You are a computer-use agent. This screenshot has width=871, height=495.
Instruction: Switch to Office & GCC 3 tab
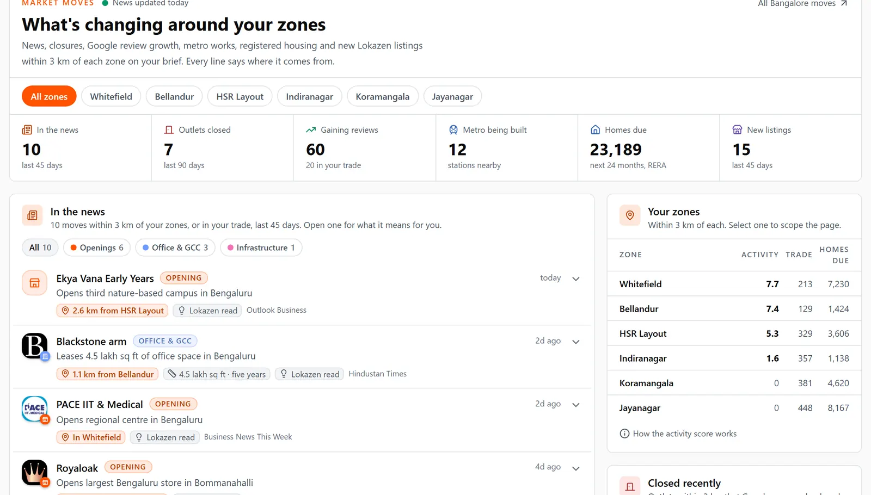pos(175,247)
